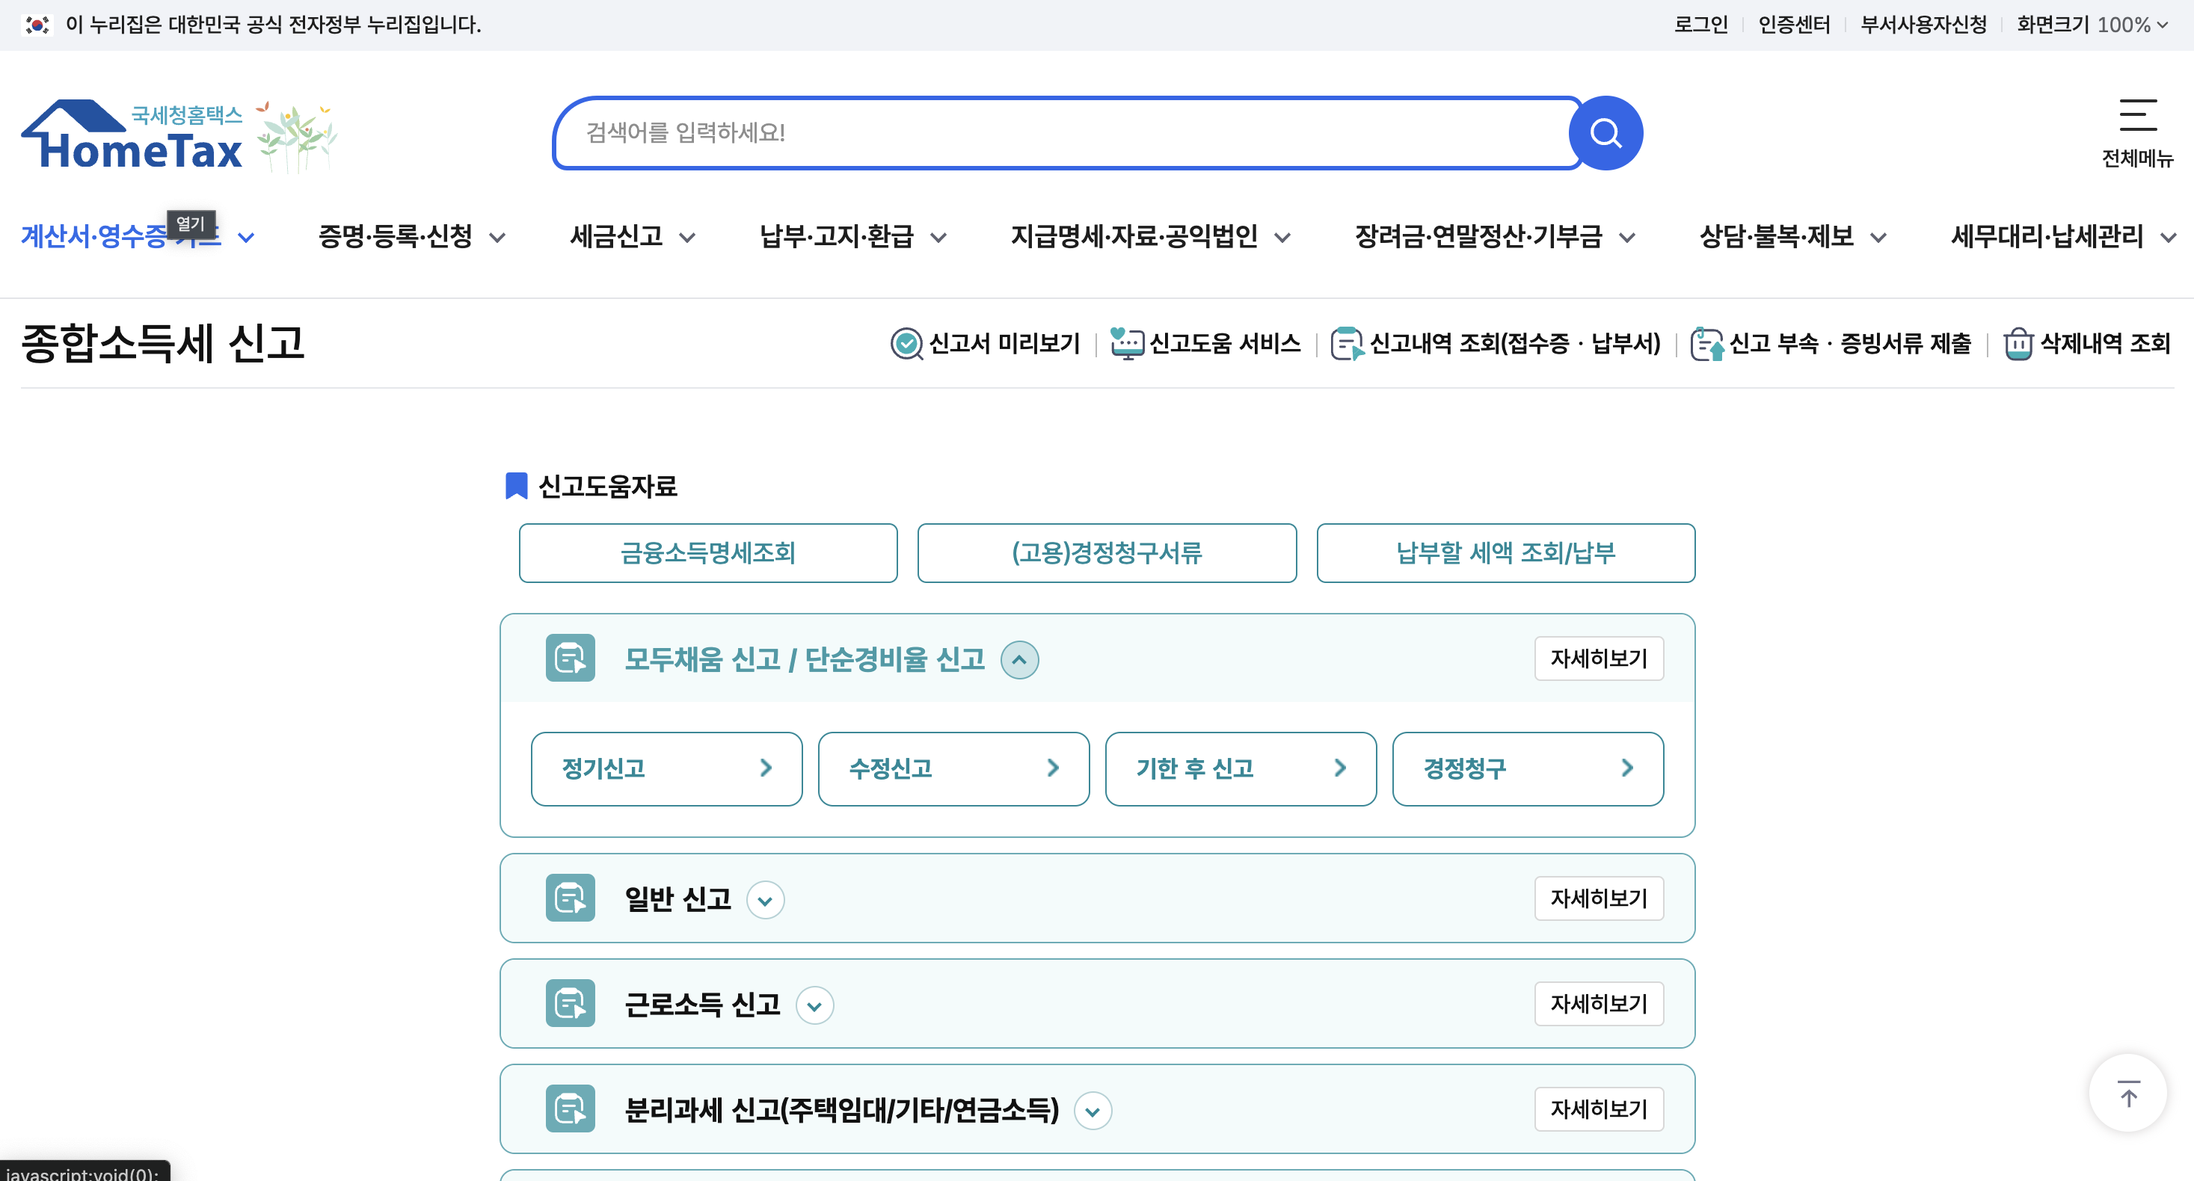Click 자세히보기 for 일반 신고

pos(1598,898)
